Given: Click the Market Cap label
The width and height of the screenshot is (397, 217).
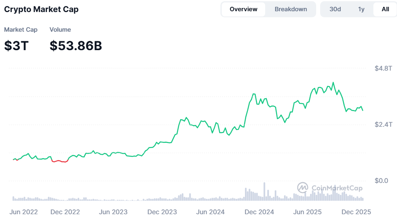Looking at the screenshot, I should point(21,30).
